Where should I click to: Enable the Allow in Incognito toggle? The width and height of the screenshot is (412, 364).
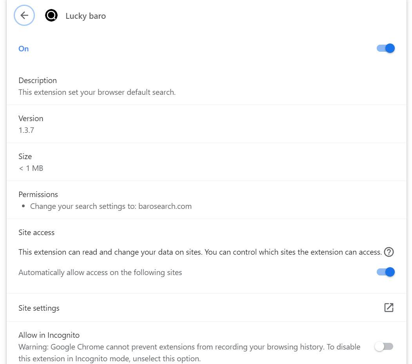pos(383,346)
